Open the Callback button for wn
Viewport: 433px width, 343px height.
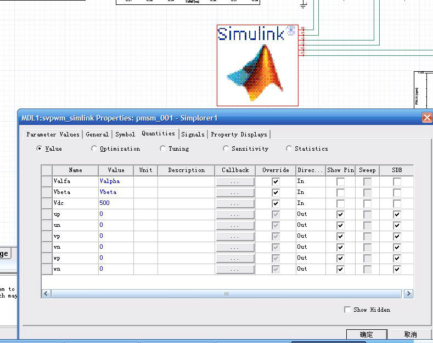tap(235, 270)
